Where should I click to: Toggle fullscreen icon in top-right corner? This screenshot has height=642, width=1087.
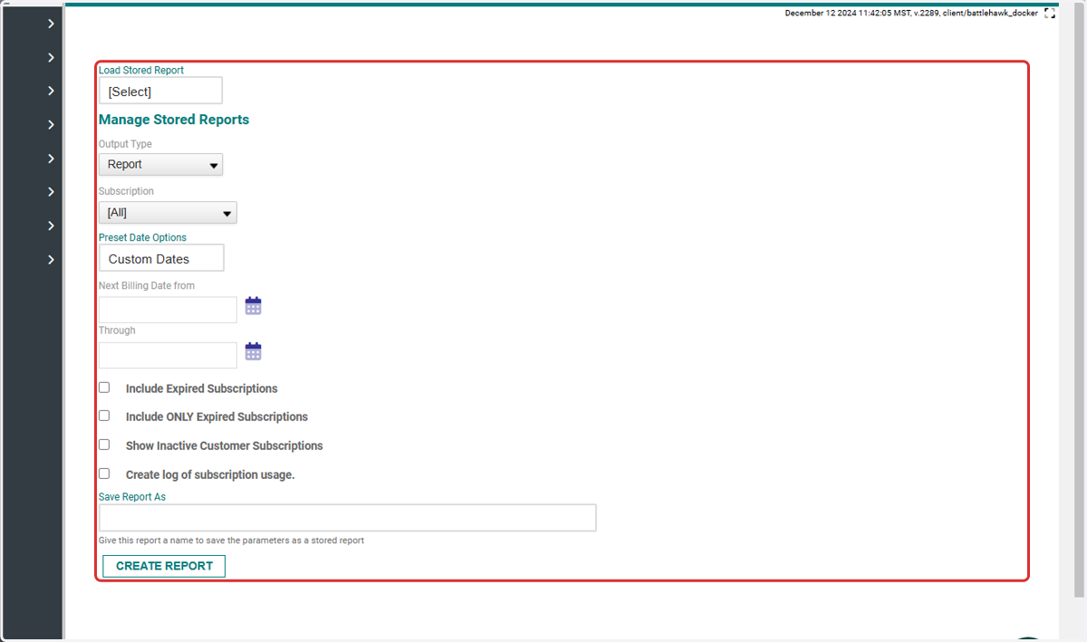pyautogui.click(x=1050, y=14)
